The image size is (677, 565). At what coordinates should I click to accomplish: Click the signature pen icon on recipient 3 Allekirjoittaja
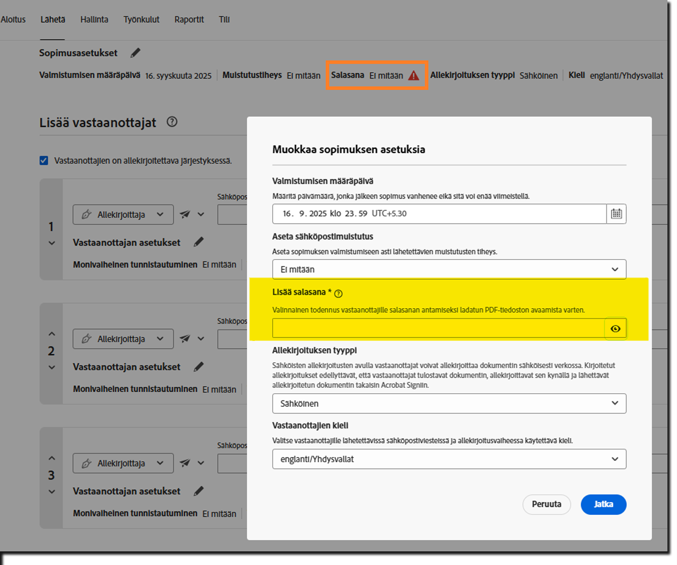(x=86, y=463)
